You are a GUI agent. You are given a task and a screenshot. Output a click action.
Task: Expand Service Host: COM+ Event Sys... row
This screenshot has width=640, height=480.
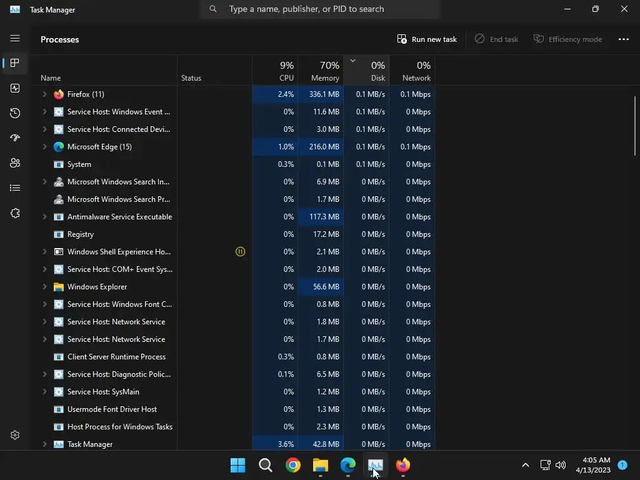point(44,269)
